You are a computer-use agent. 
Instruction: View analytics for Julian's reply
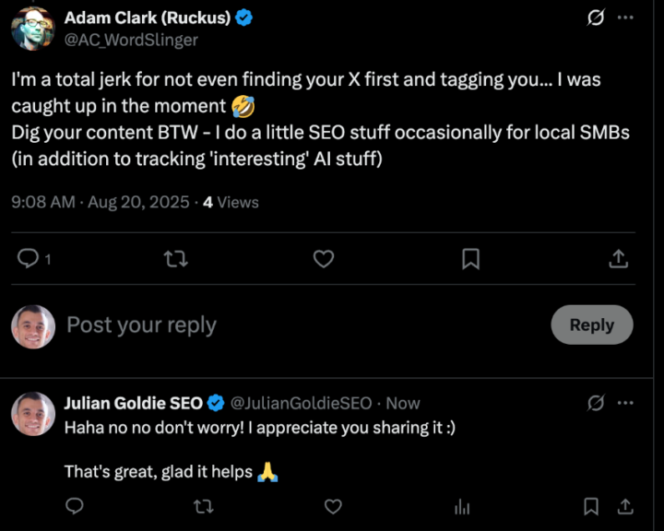(463, 506)
